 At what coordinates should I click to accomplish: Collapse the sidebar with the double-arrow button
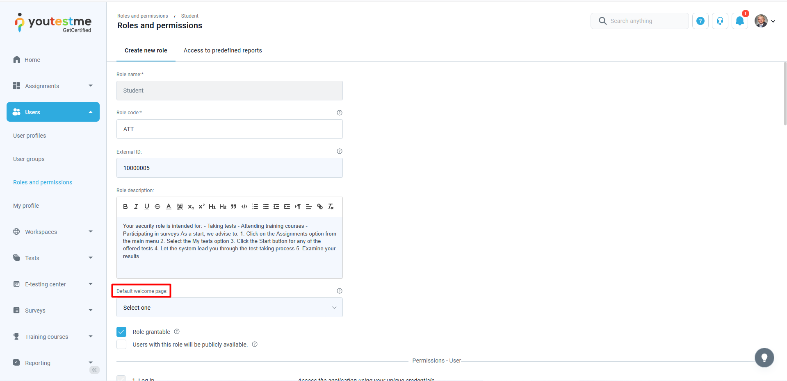94,370
